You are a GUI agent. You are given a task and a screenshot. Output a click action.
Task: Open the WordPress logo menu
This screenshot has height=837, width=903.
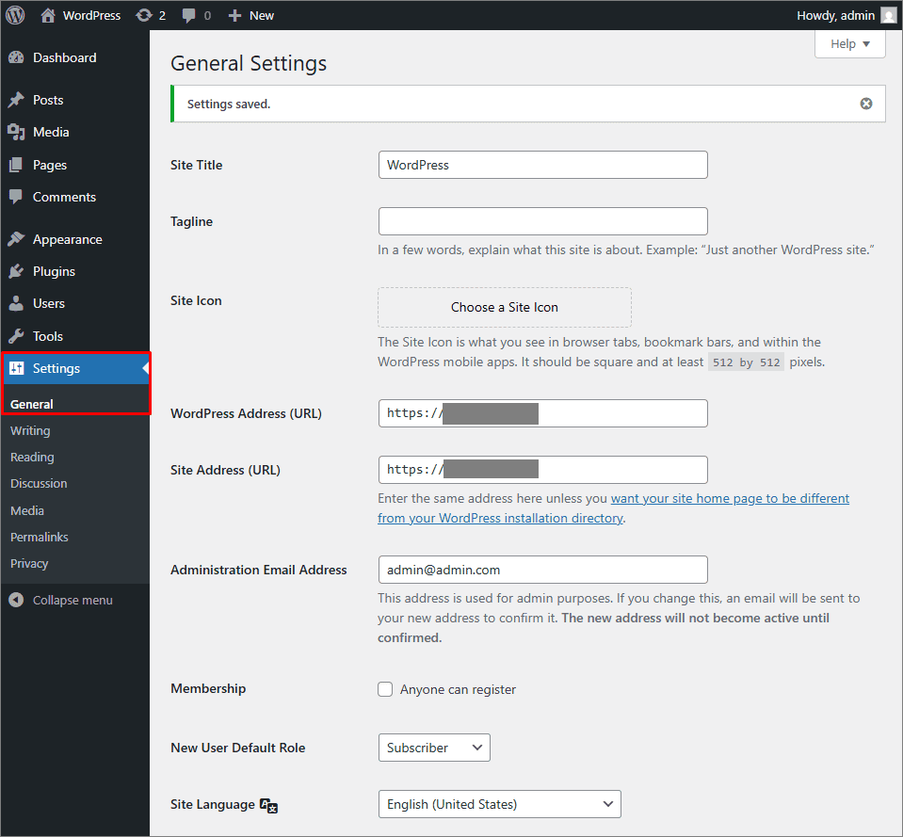14,15
